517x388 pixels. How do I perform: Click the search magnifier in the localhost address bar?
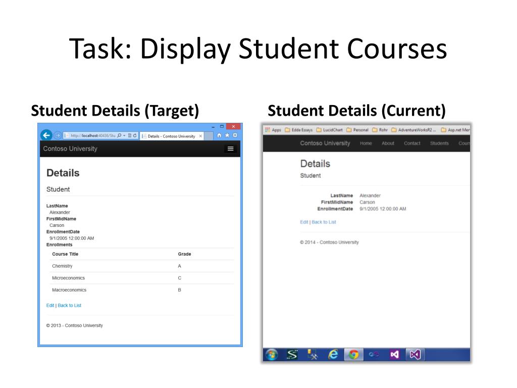119,135
